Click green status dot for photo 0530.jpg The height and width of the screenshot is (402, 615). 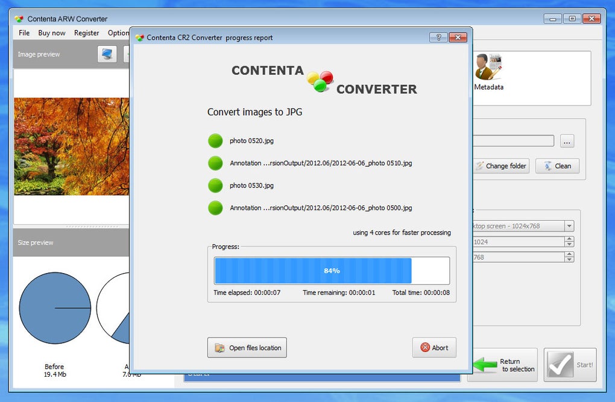pyautogui.click(x=215, y=186)
